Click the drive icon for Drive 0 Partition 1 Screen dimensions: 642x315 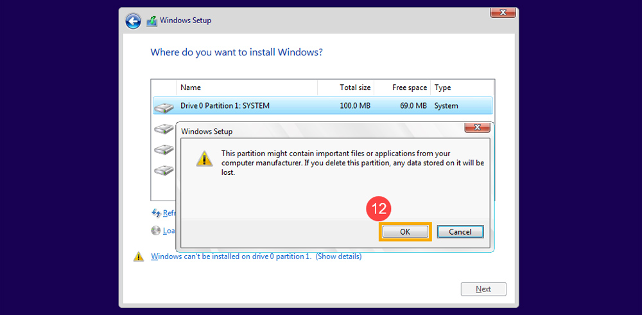(x=164, y=107)
